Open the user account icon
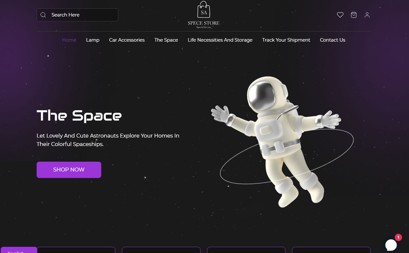Image resolution: width=409 pixels, height=253 pixels. pos(367,15)
